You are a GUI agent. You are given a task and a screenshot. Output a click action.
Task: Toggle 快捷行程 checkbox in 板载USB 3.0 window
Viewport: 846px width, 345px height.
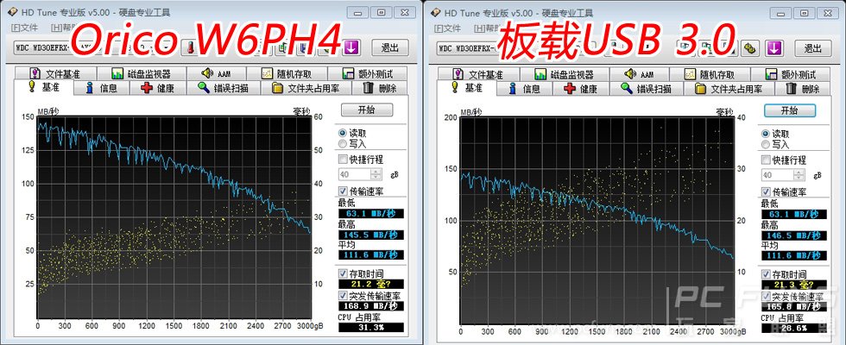(x=766, y=160)
